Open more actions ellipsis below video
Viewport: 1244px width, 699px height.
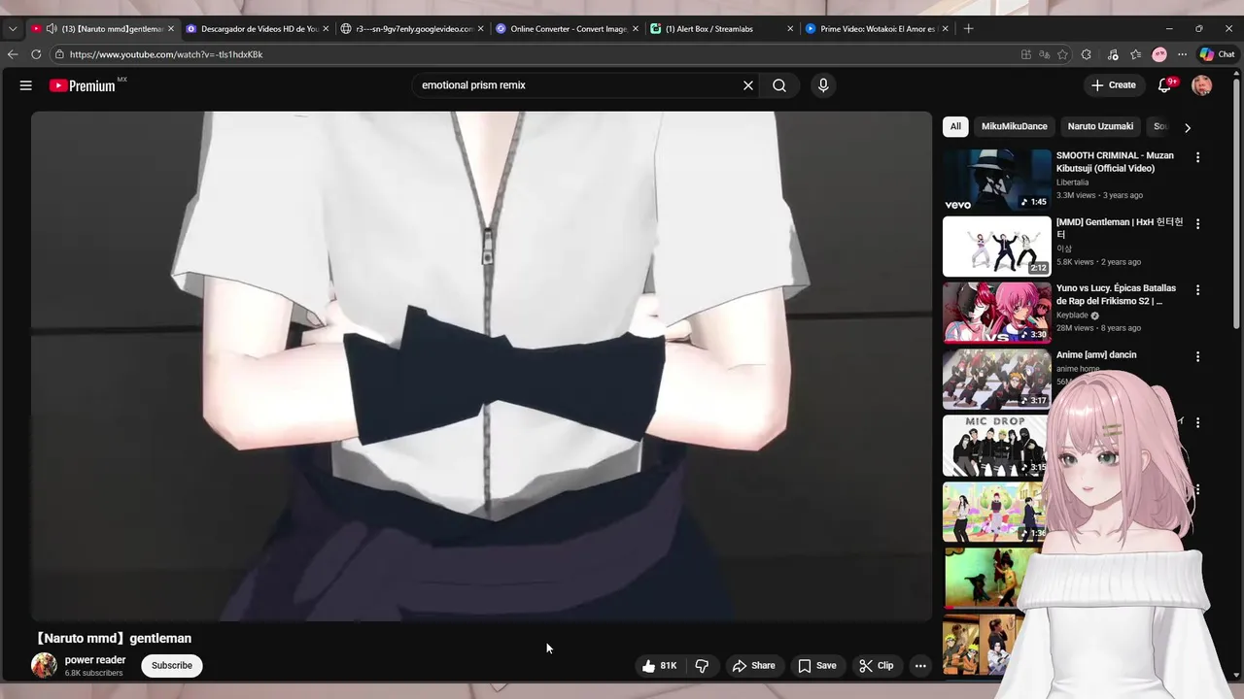pos(920,666)
